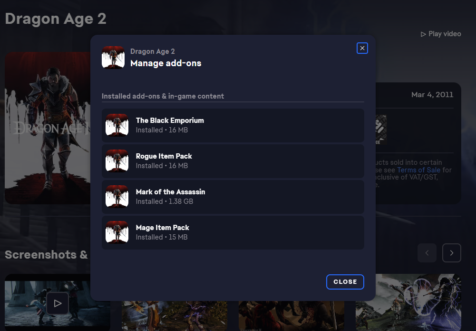
Task: Play the first screenshot video thumbnail
Action: pos(58,303)
